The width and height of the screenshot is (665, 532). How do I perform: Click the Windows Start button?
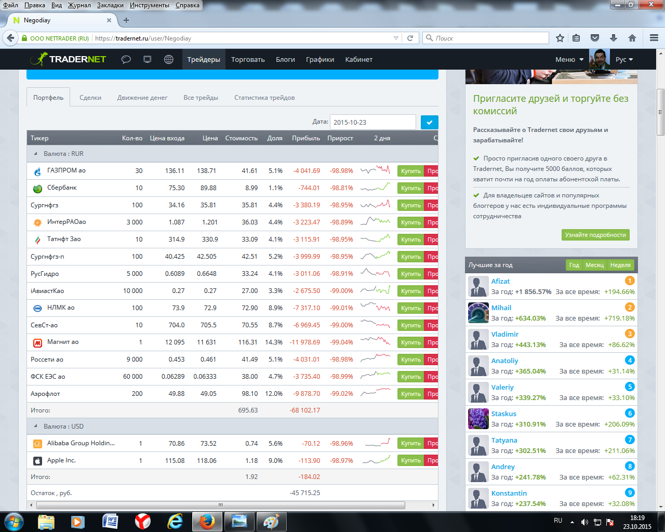click(x=14, y=521)
